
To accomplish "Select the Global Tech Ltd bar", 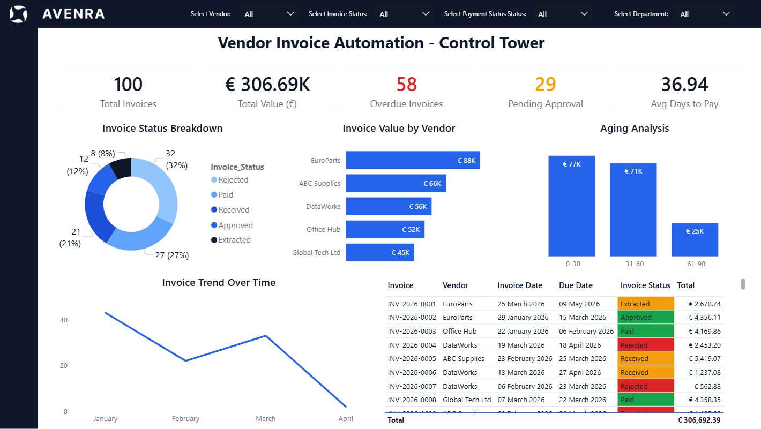I will (x=379, y=252).
